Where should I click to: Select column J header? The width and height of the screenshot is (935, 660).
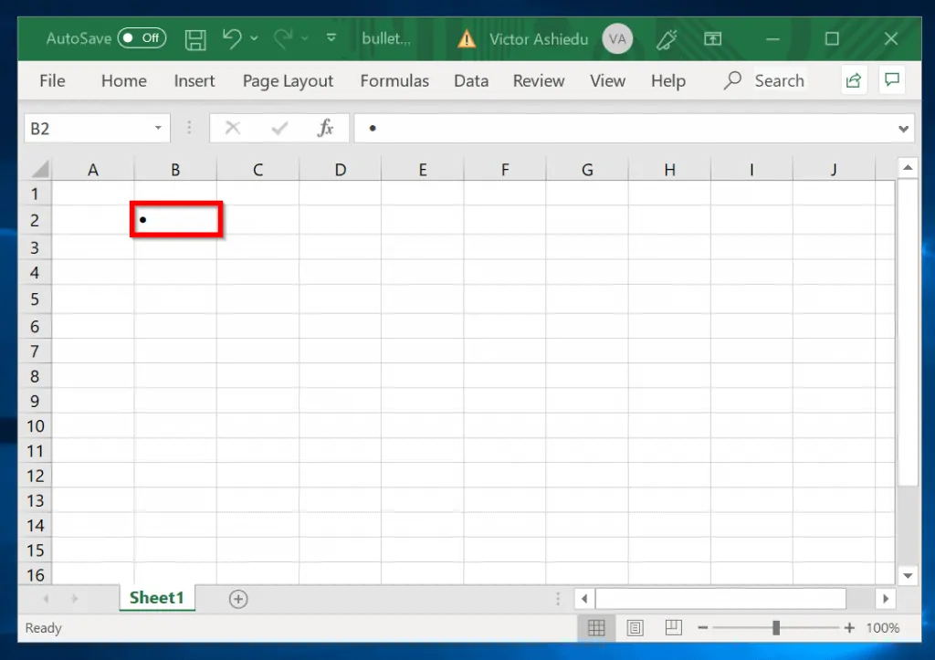834,170
